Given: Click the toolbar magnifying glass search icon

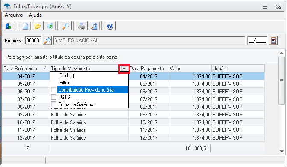Looking at the screenshot, I should click(x=66, y=26).
